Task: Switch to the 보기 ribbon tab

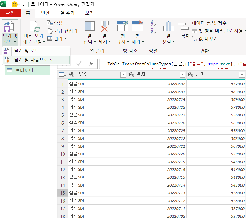Action: (x=90, y=13)
